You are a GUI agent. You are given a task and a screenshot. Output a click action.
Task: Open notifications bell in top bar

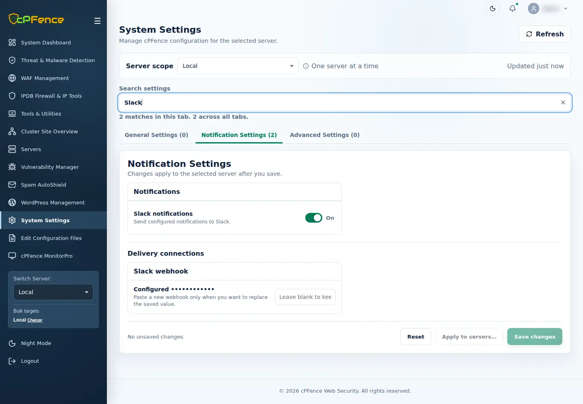click(513, 8)
